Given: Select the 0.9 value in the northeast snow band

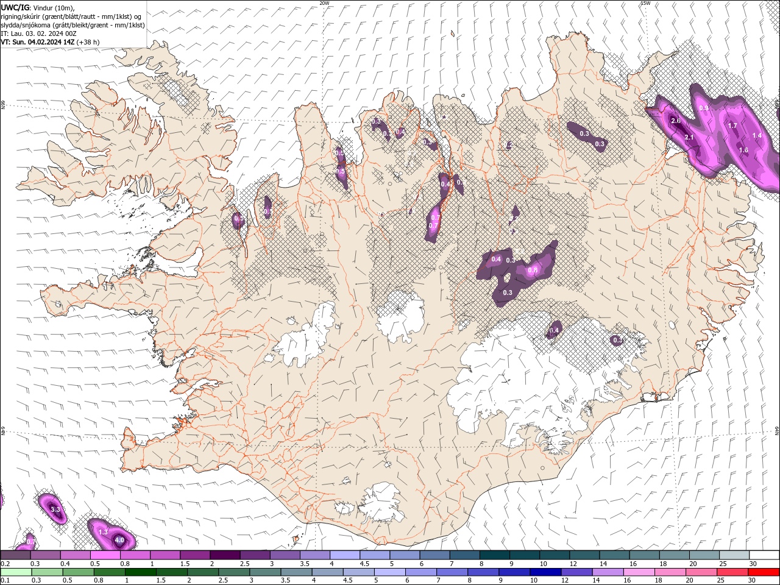Looking at the screenshot, I should pos(704,108).
